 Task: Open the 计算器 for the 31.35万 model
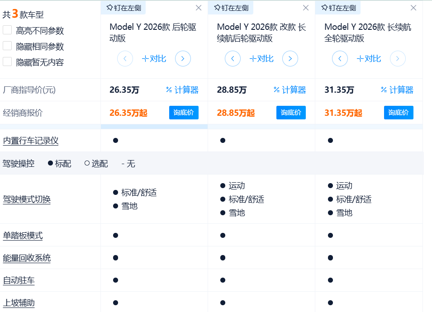(x=397, y=90)
